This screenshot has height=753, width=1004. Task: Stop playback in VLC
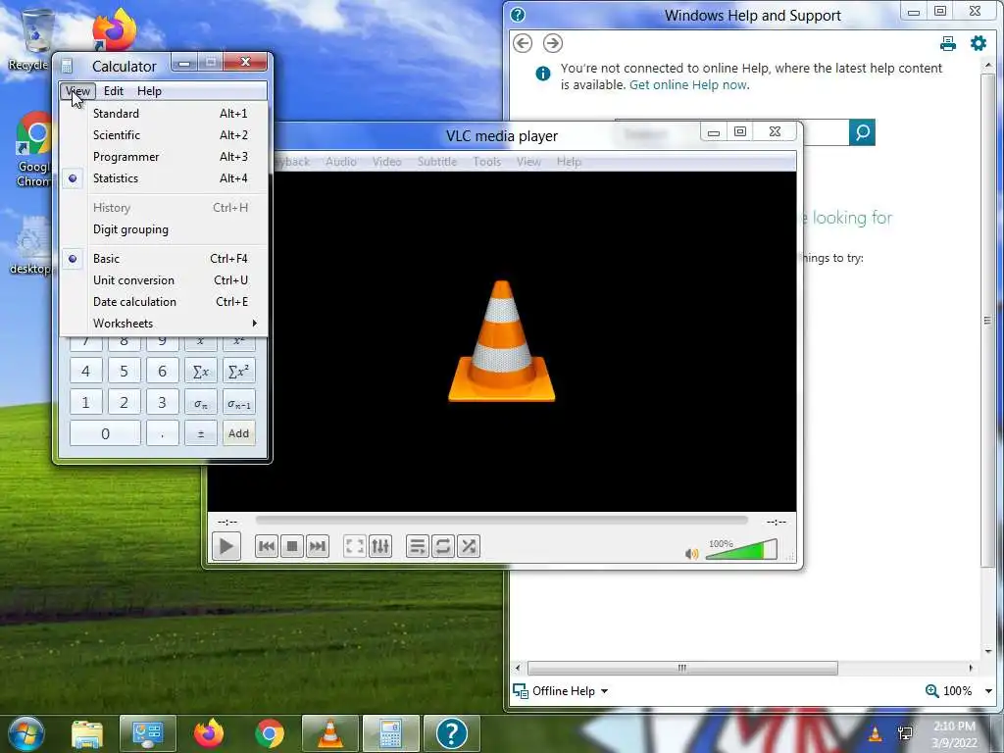pos(292,546)
